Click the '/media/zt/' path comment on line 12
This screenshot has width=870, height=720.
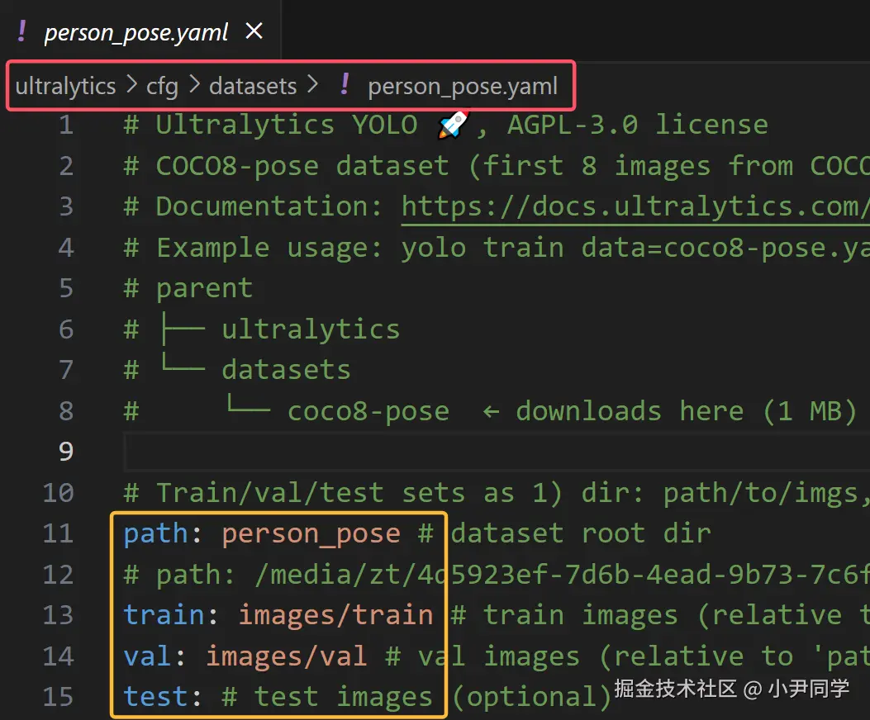coord(335,575)
